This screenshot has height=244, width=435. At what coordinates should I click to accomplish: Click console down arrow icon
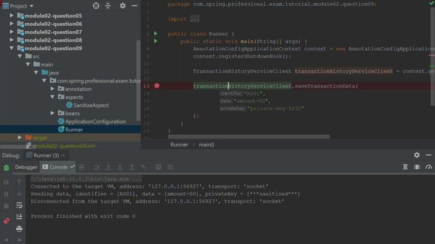point(19,193)
